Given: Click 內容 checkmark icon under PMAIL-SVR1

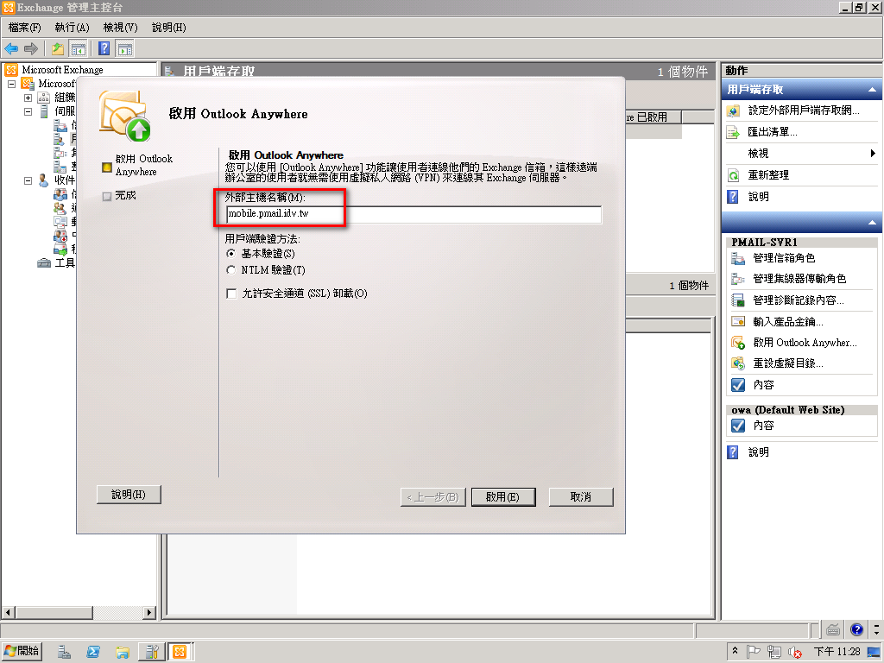Looking at the screenshot, I should tap(738, 385).
